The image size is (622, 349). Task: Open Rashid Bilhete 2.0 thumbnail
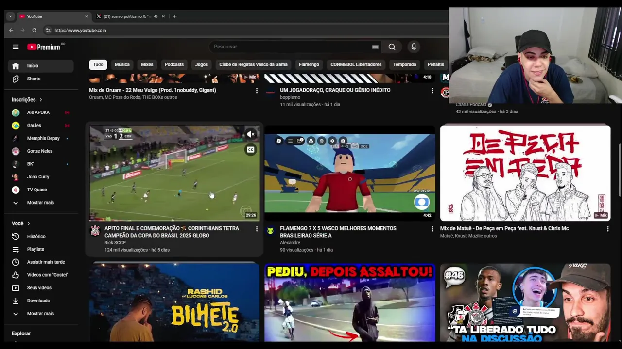(174, 302)
